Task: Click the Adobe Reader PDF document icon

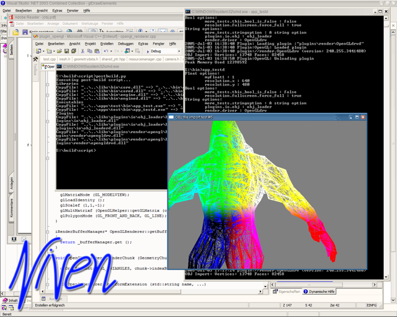Action: 12,24
